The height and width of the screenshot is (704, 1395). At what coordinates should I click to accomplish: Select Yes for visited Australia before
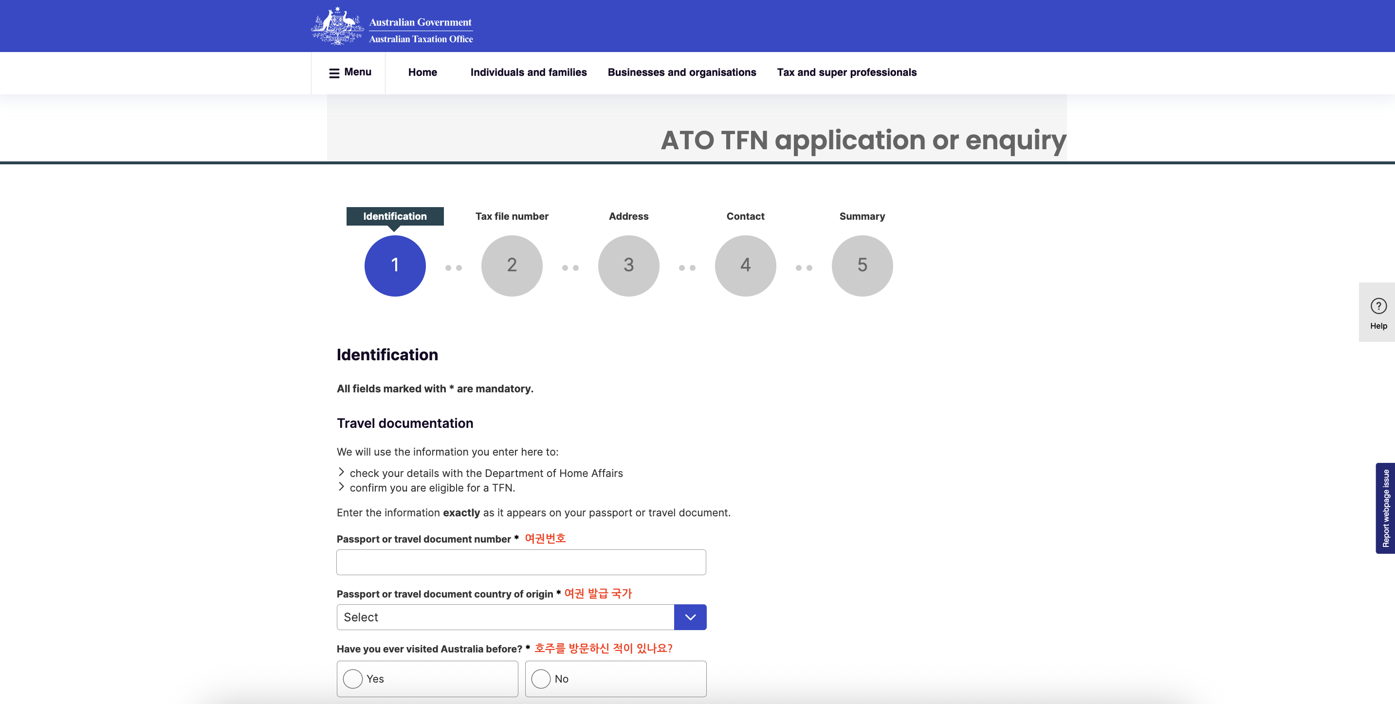point(353,679)
